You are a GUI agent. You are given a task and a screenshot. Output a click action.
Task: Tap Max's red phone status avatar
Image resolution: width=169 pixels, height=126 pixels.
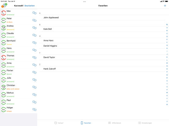4,13
